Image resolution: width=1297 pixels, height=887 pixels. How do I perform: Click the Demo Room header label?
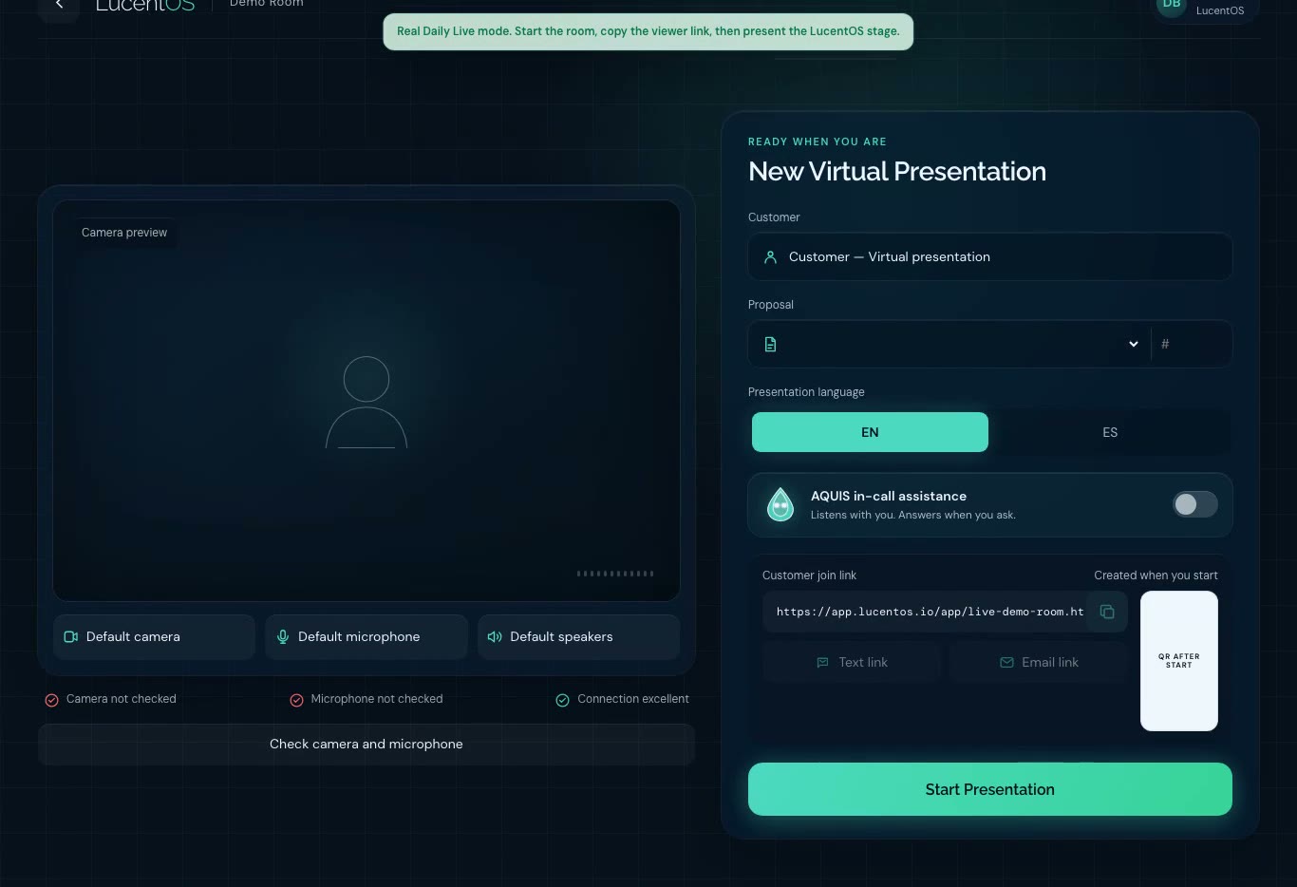(267, 4)
